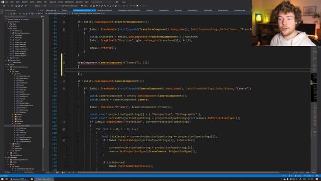Click the editor horizontal scrollbar

[178, 172]
